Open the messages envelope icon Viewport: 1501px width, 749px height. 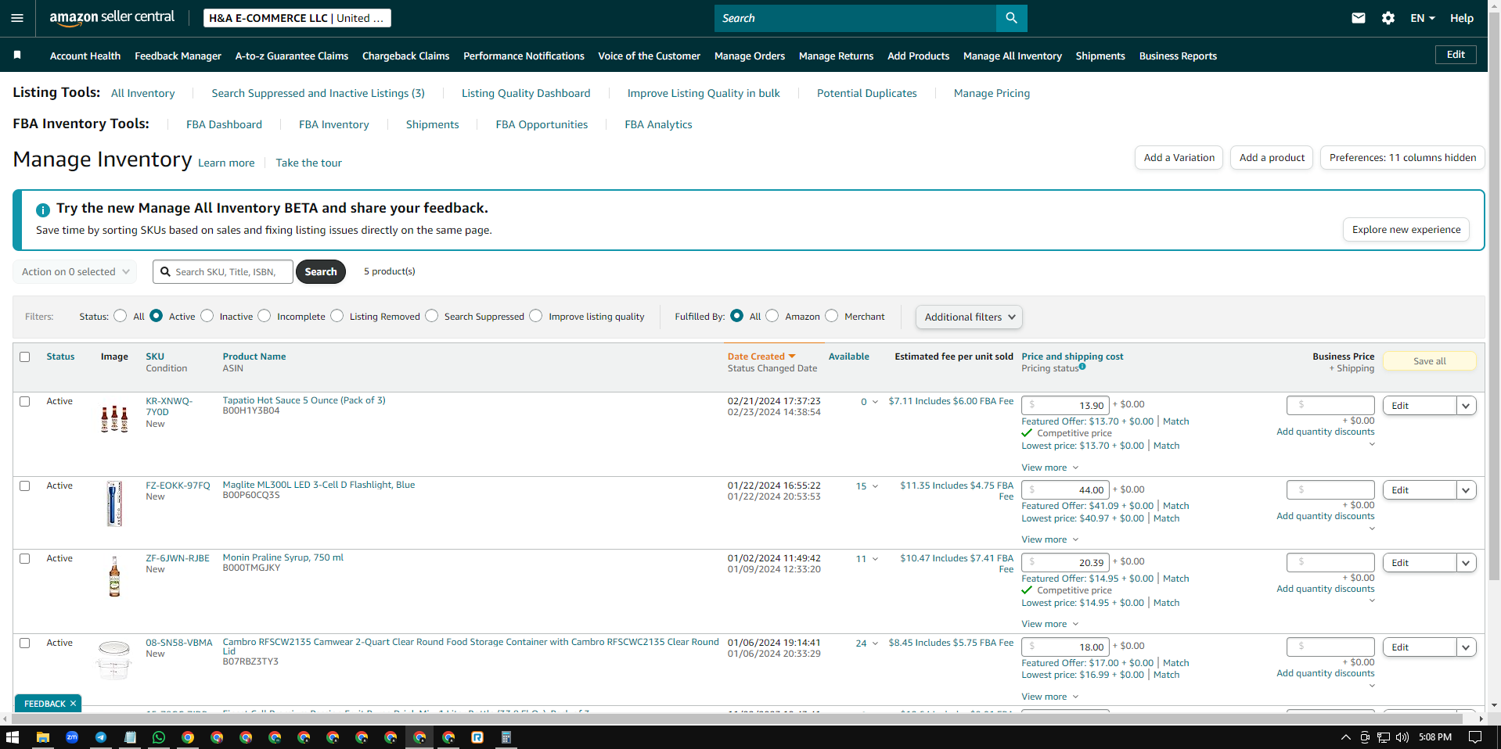(1359, 18)
